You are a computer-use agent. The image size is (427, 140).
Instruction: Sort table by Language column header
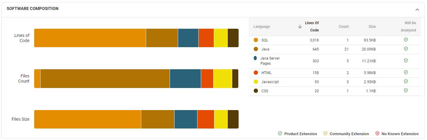[262, 27]
